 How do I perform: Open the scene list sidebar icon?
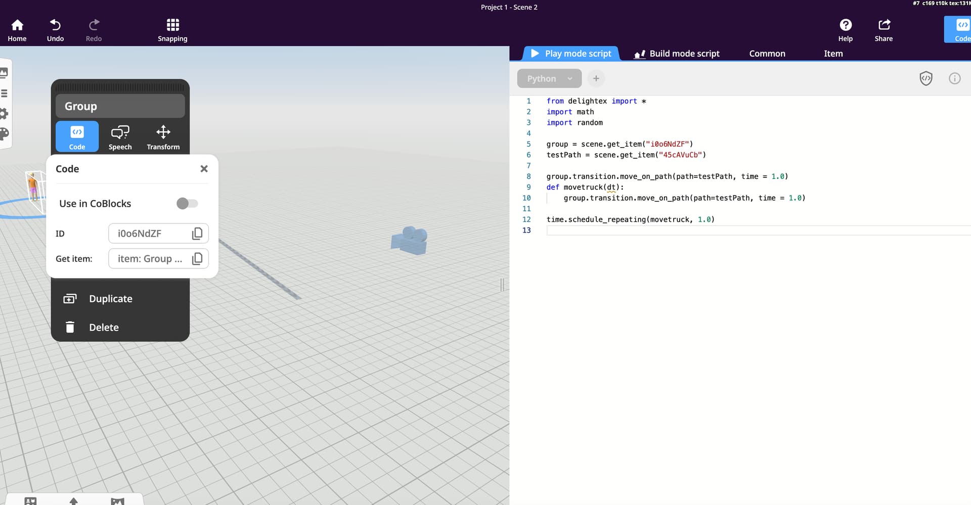click(x=4, y=94)
